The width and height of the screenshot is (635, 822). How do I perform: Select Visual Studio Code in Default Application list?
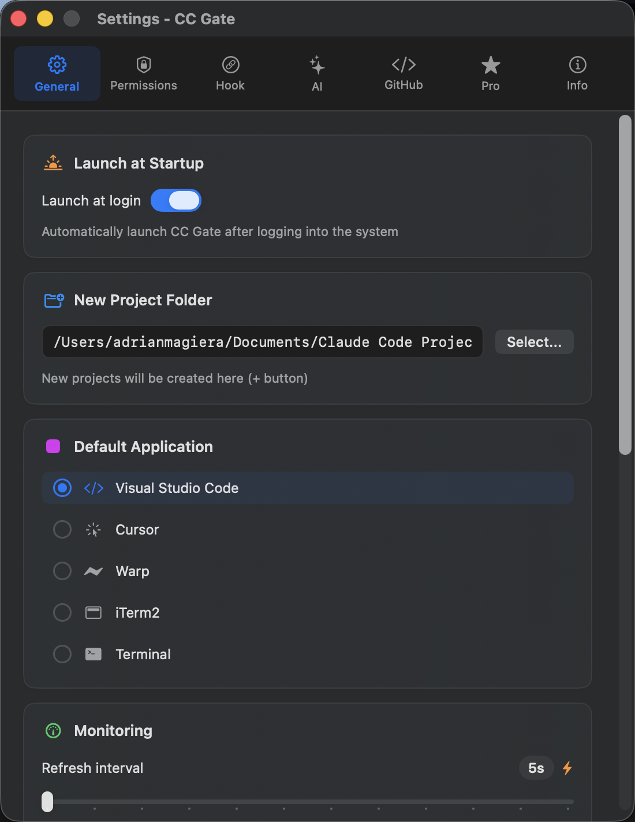tap(62, 488)
